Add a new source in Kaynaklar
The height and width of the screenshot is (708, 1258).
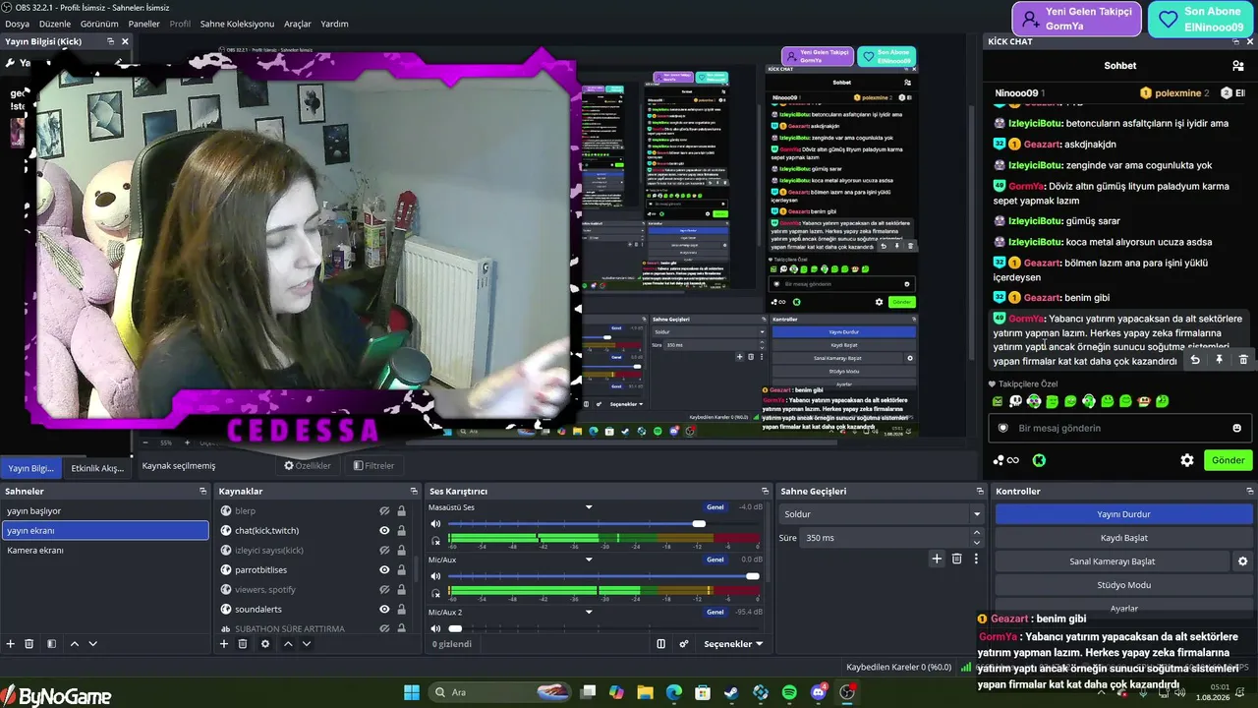224,644
